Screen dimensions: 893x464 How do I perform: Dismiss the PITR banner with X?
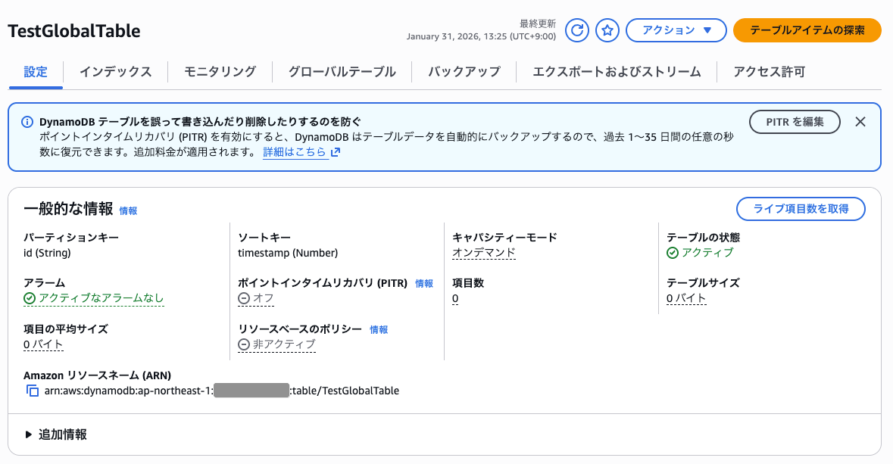coord(860,121)
